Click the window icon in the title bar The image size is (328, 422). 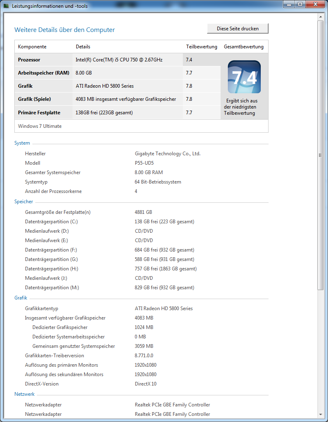tap(6, 6)
